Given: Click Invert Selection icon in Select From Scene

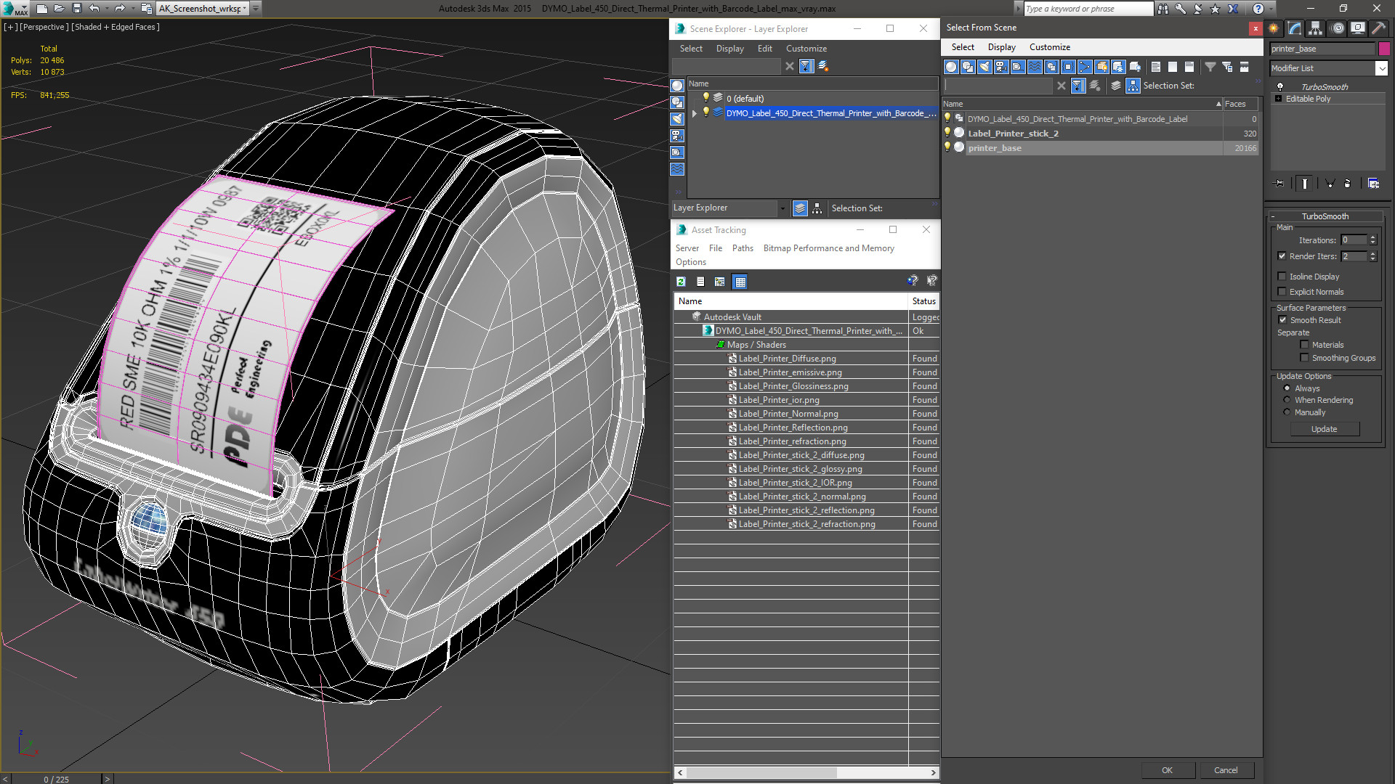Looking at the screenshot, I should (x=1189, y=67).
